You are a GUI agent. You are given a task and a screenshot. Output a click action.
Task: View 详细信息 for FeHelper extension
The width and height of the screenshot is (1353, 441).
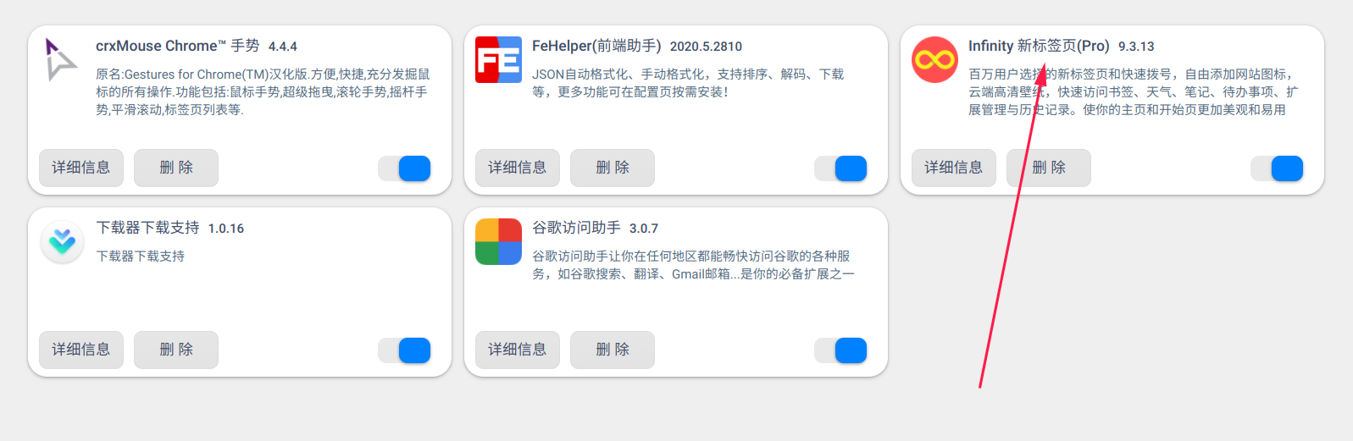(x=518, y=168)
